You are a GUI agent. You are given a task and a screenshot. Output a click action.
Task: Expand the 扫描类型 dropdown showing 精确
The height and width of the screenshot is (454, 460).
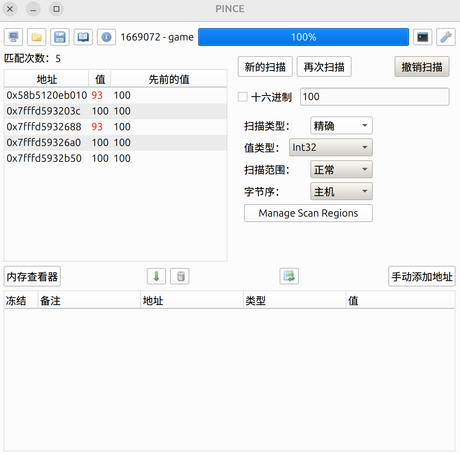click(341, 126)
